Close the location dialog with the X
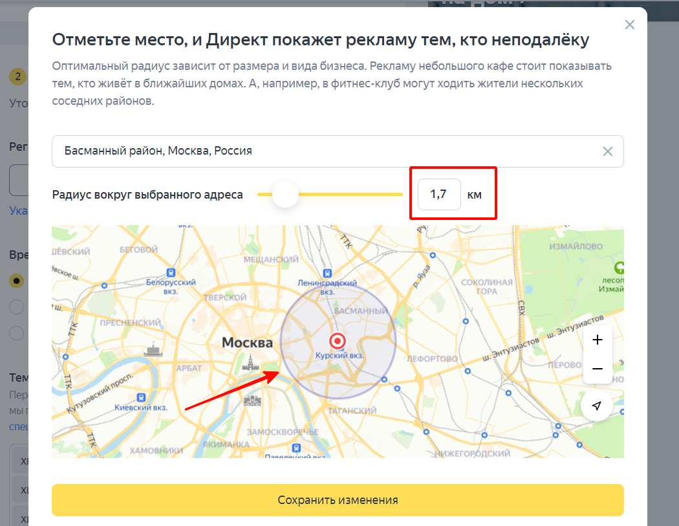Viewport: 679px width, 526px height. pos(630,25)
